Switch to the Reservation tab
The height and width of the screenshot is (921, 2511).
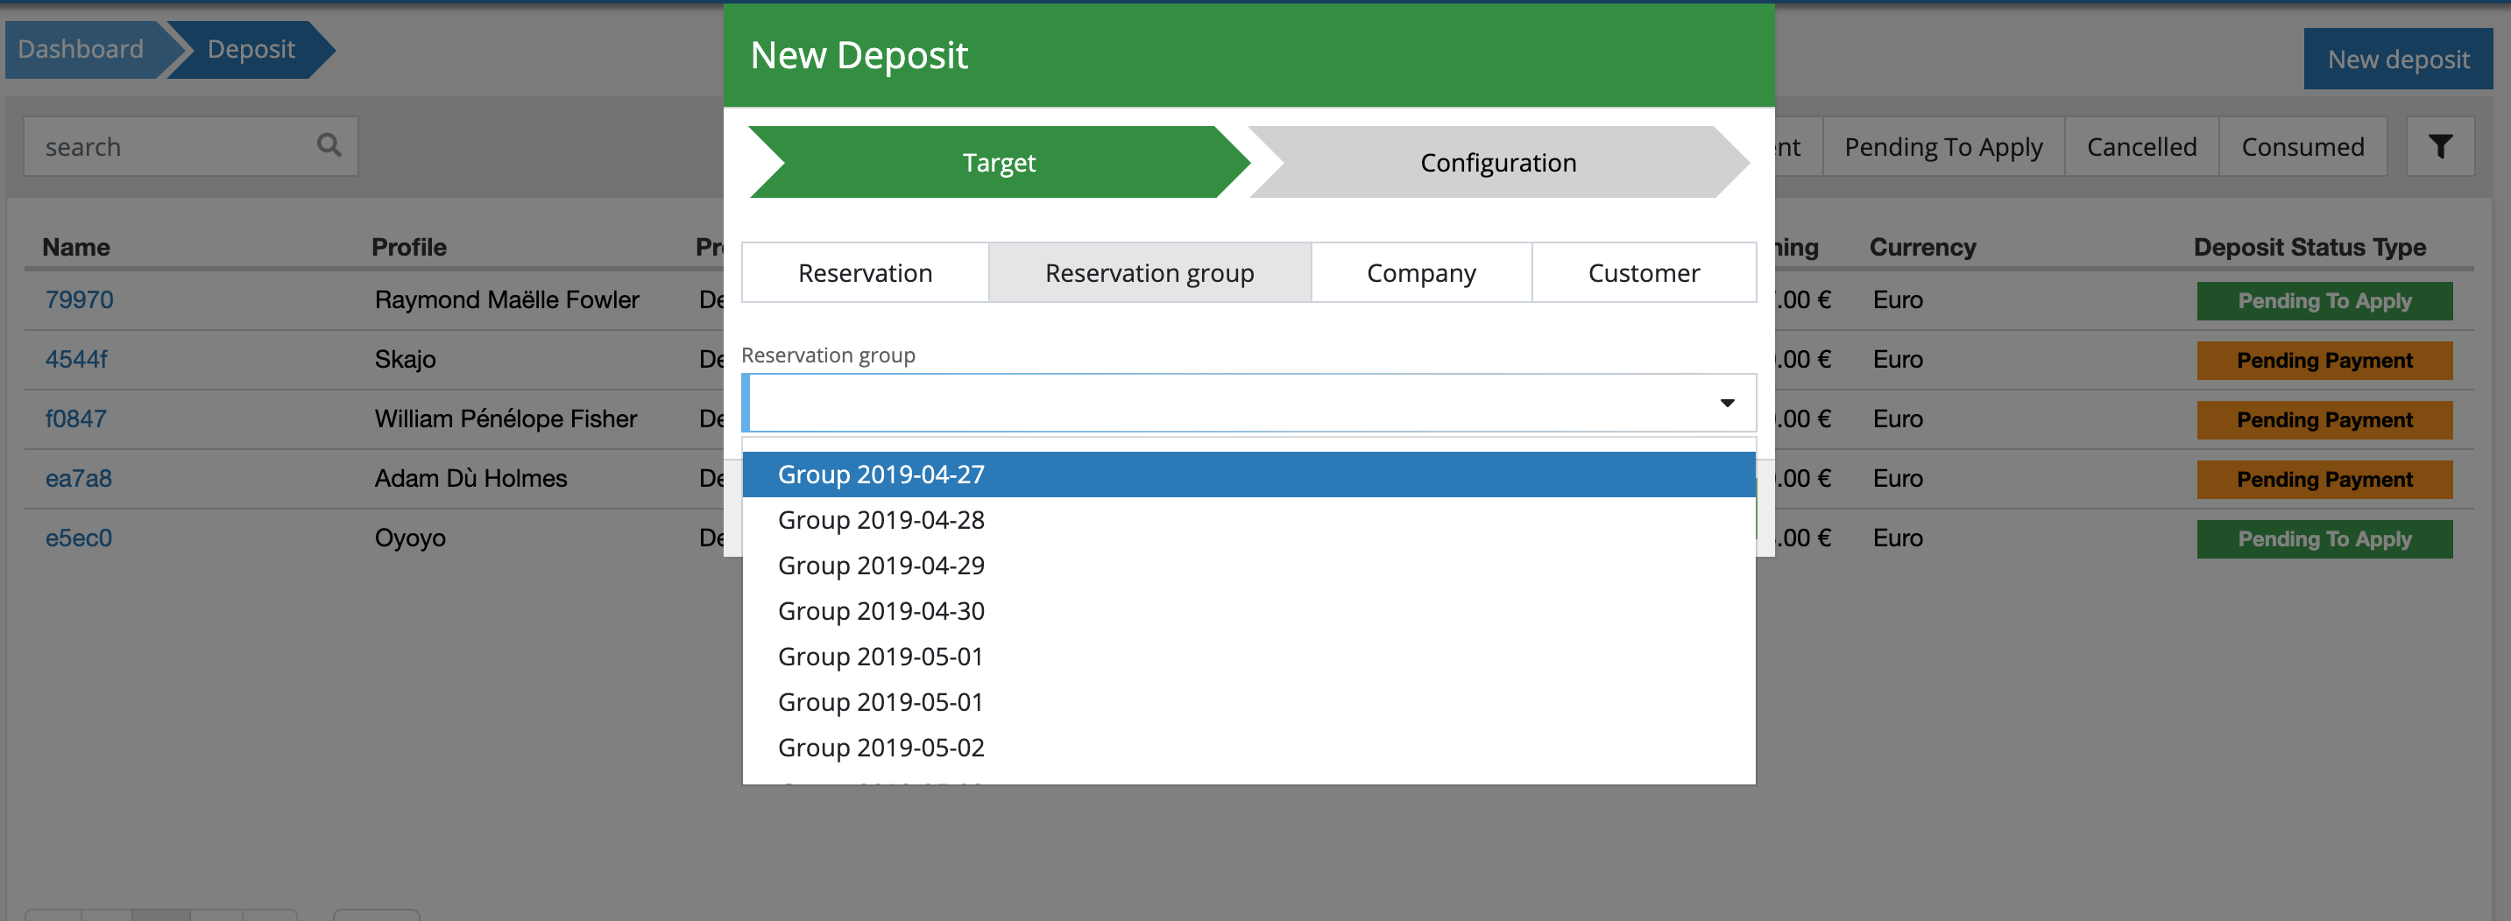(x=865, y=272)
